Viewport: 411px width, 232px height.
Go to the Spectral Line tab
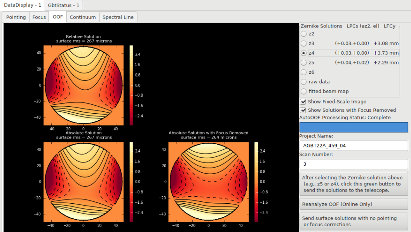click(x=118, y=17)
